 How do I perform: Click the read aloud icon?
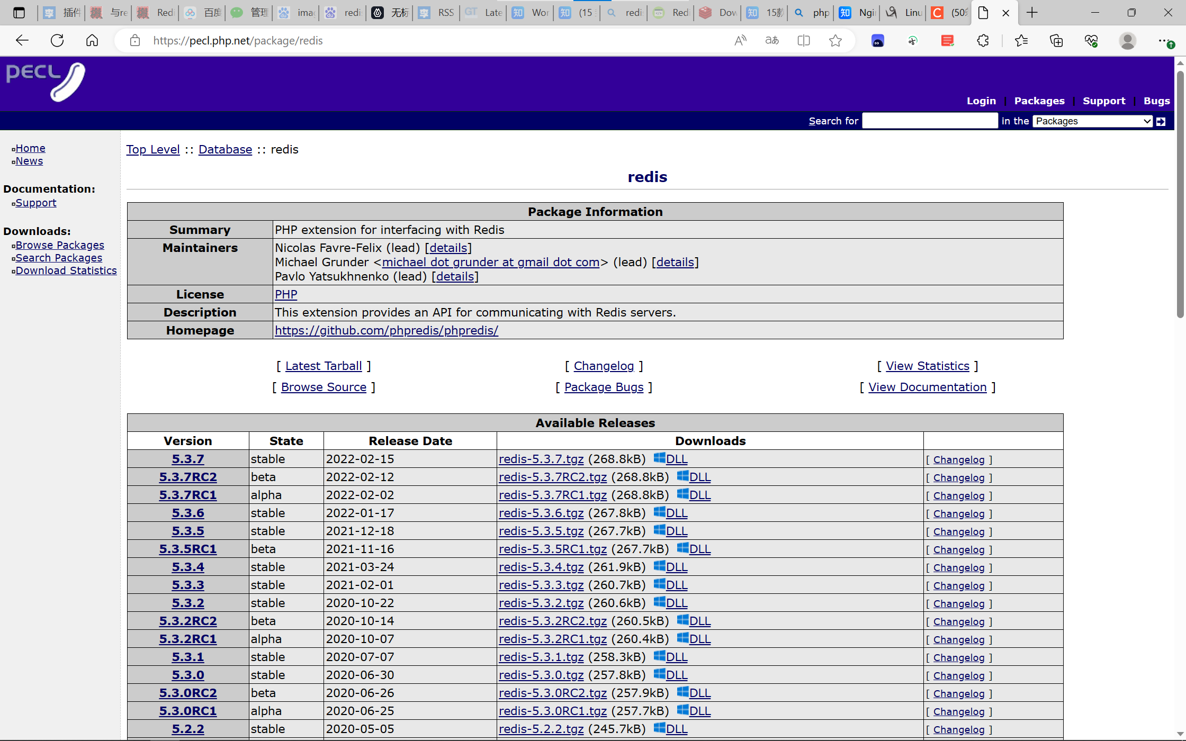point(740,41)
